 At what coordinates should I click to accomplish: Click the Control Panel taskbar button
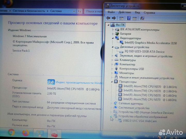[x=40, y=133]
